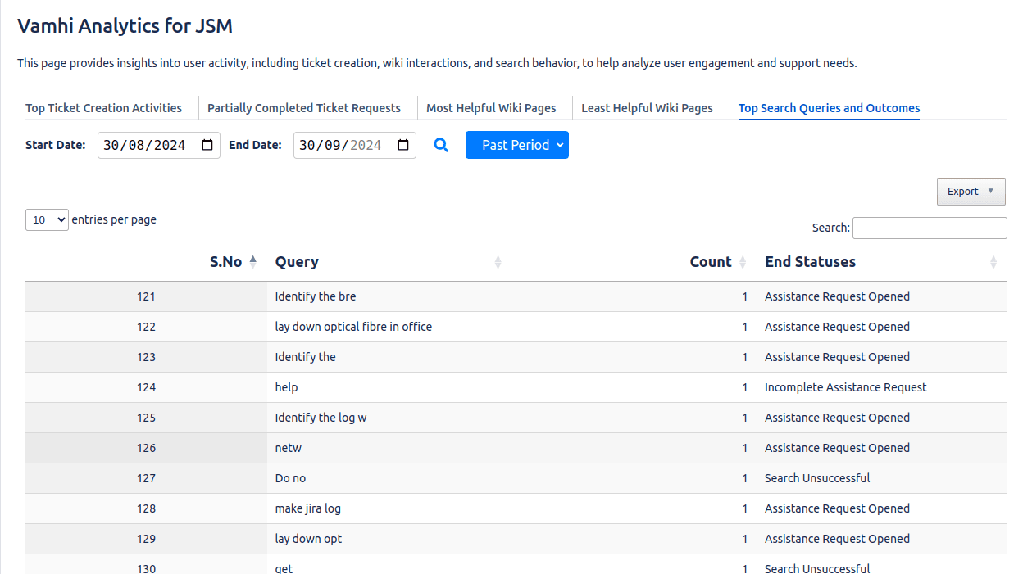Screen dimensions: 1023x574
Task: Click inside the Search filter box
Action: (929, 228)
